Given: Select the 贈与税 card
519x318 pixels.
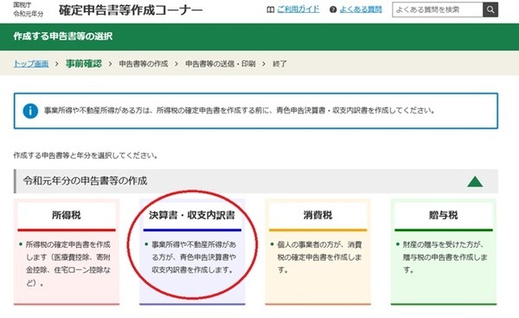Looking at the screenshot, I should pos(444,252).
